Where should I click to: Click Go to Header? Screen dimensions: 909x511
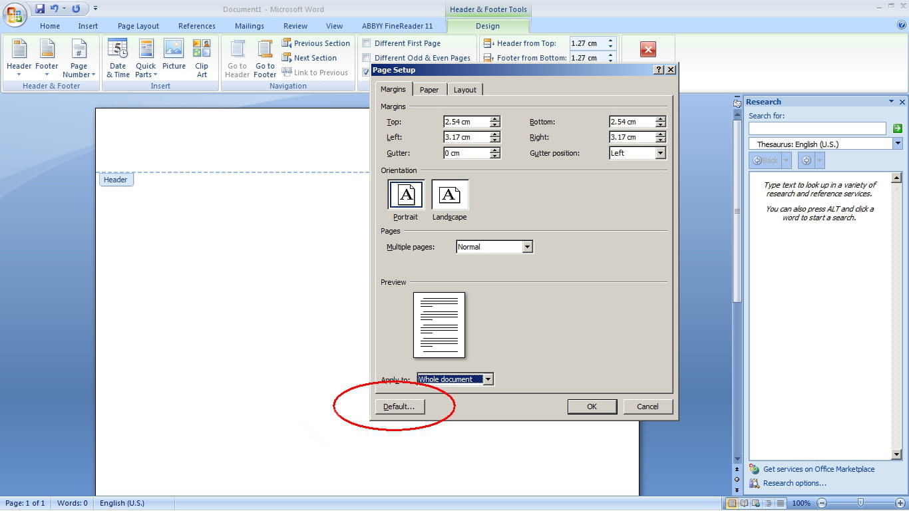(237, 58)
